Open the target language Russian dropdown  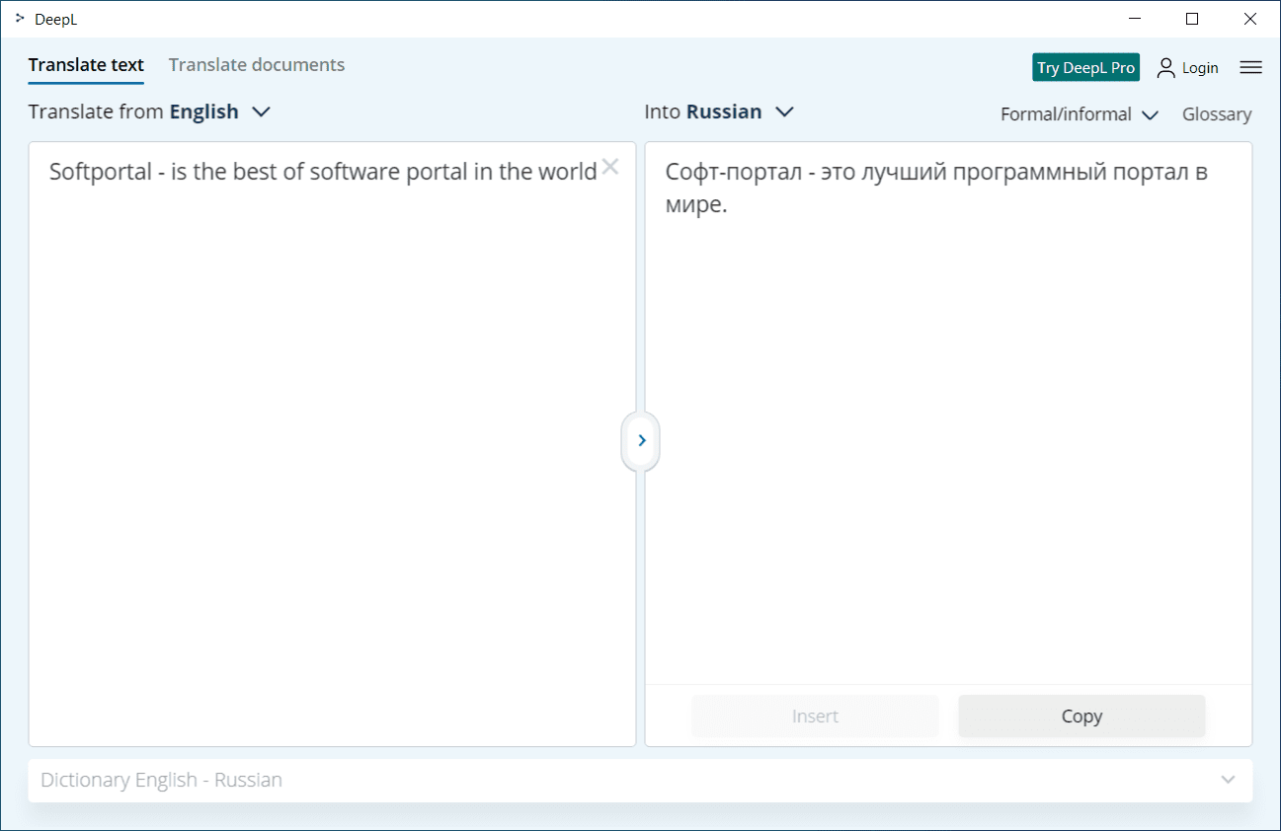click(784, 112)
